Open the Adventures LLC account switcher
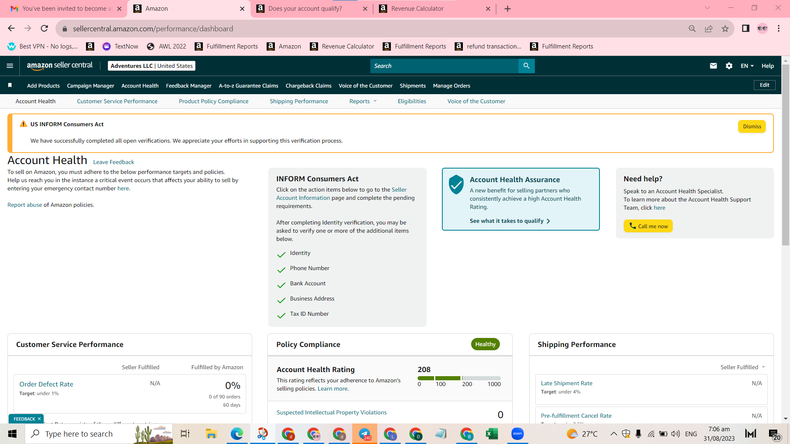The image size is (790, 444). coord(151,66)
